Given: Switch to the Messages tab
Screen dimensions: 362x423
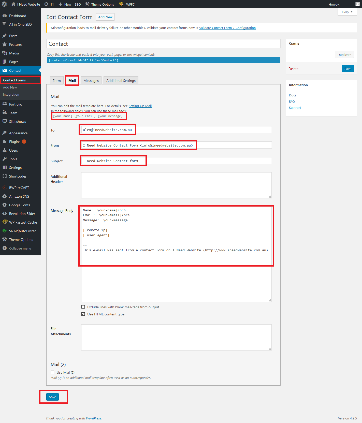Looking at the screenshot, I should (x=91, y=81).
